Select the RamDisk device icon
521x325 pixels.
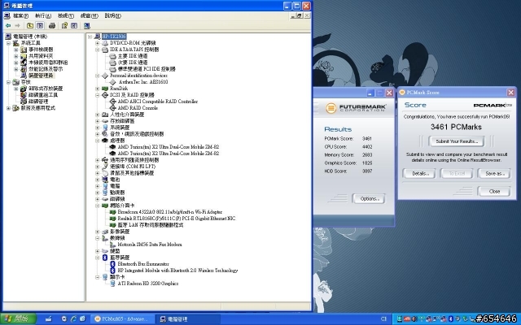pyautogui.click(x=105, y=89)
